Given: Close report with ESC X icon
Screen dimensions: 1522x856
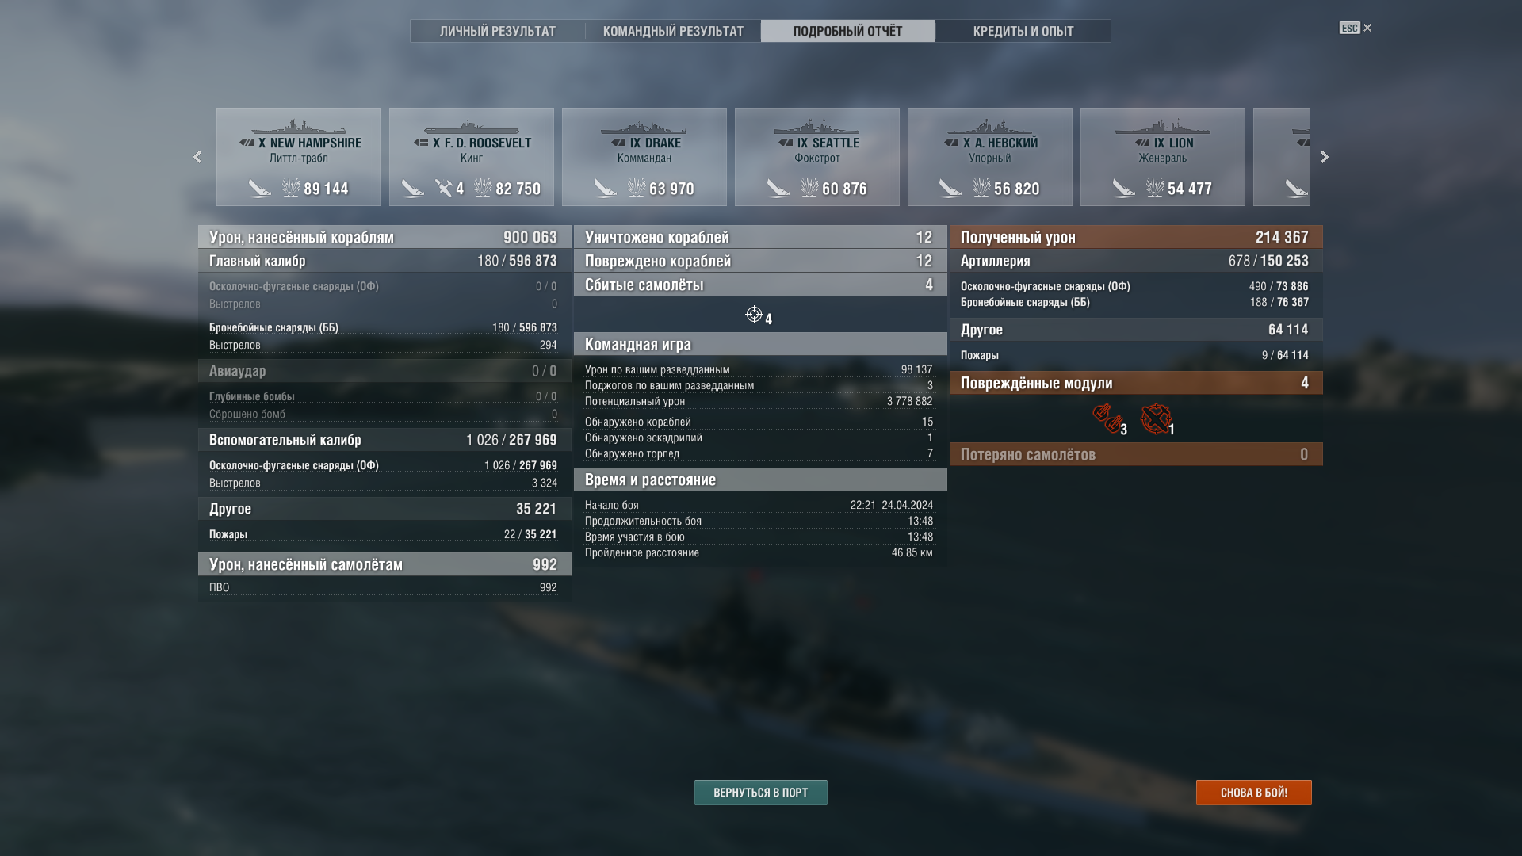Looking at the screenshot, I should coord(1356,28).
